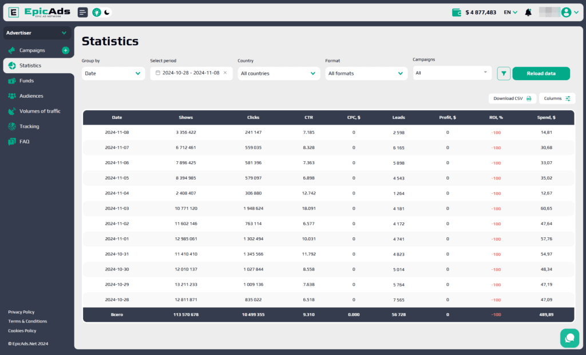Open the Cookies Policy link
This screenshot has height=355, width=586.
22,331
